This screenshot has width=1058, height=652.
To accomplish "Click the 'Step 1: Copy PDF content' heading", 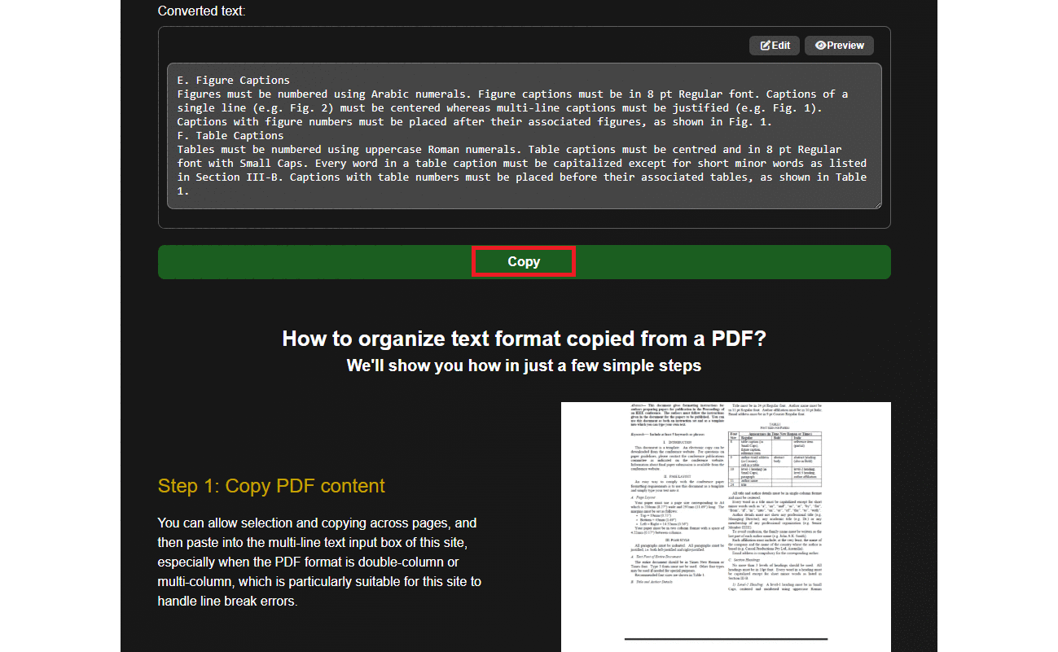I will [271, 486].
